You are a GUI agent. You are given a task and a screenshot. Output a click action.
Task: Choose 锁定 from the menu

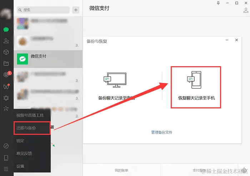coord(32,141)
